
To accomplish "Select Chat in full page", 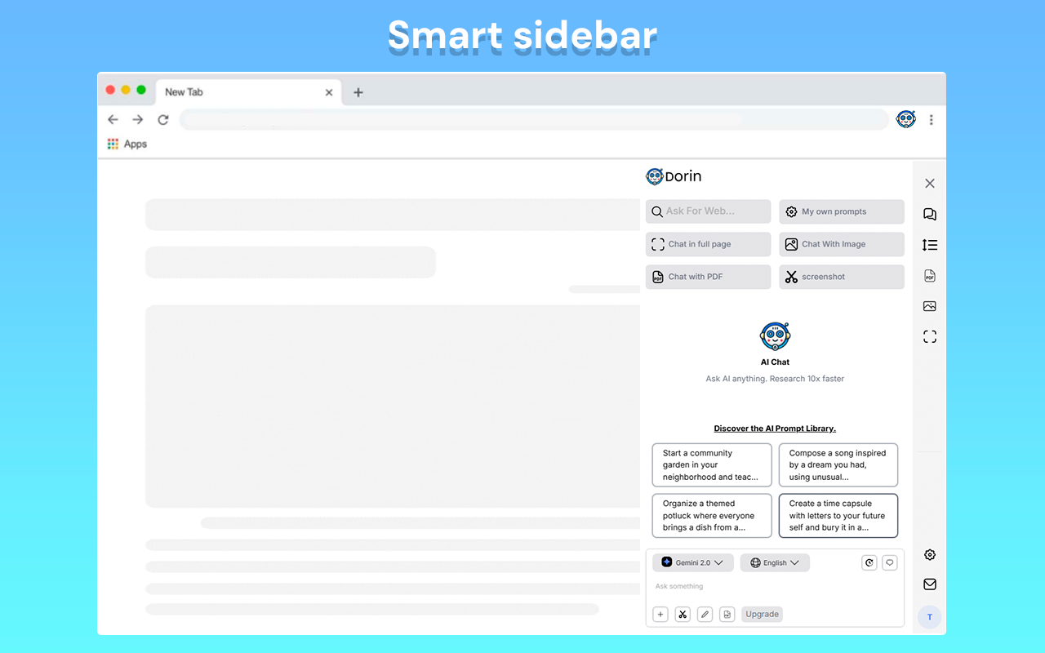I will (708, 244).
